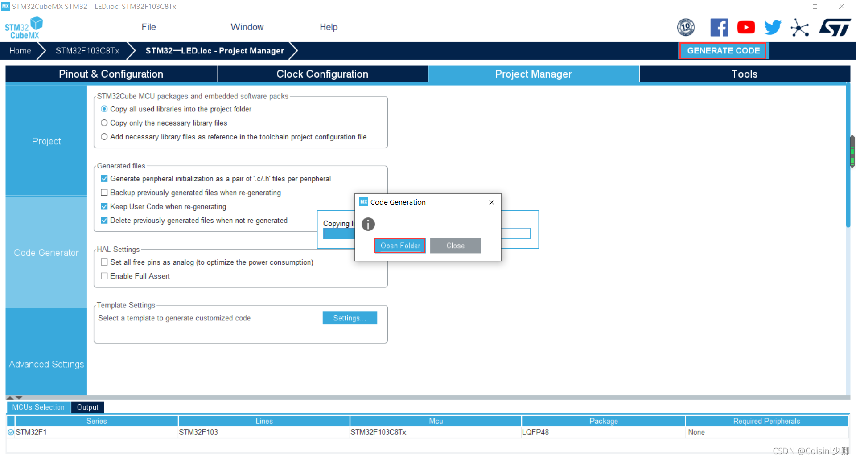Open the YouTube icon link
The width and height of the screenshot is (856, 459).
(x=746, y=27)
